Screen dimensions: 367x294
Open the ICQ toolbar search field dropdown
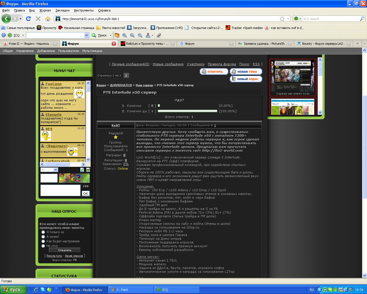(87, 35)
